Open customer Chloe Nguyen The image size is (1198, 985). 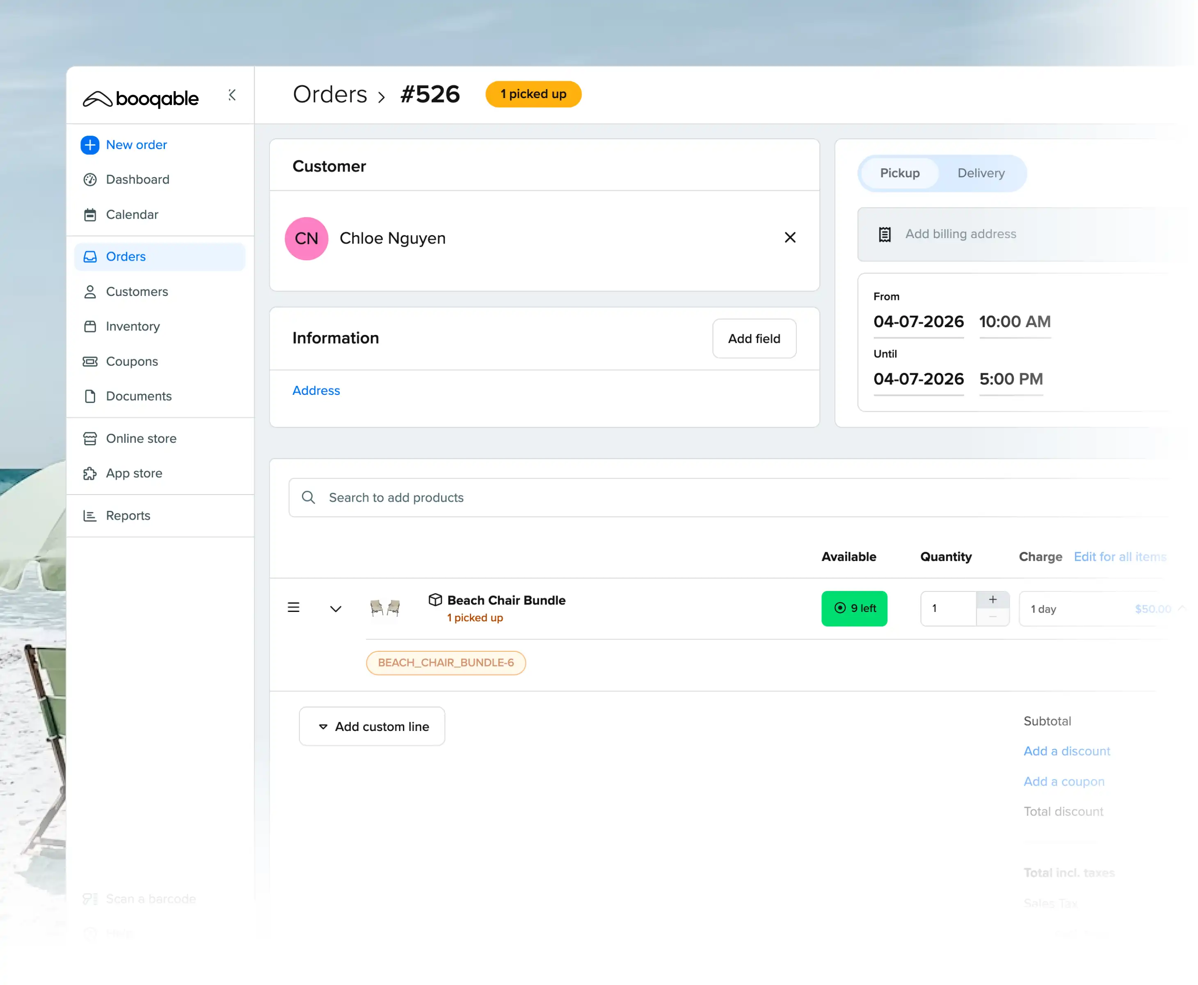click(x=393, y=238)
